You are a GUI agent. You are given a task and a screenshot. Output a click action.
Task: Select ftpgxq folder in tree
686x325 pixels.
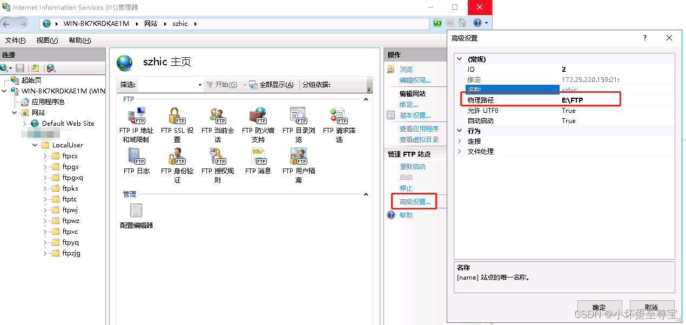click(x=72, y=177)
